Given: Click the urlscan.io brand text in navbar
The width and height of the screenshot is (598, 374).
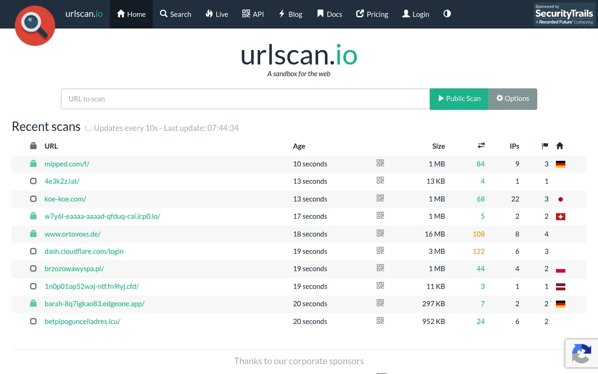Looking at the screenshot, I should click(x=84, y=14).
